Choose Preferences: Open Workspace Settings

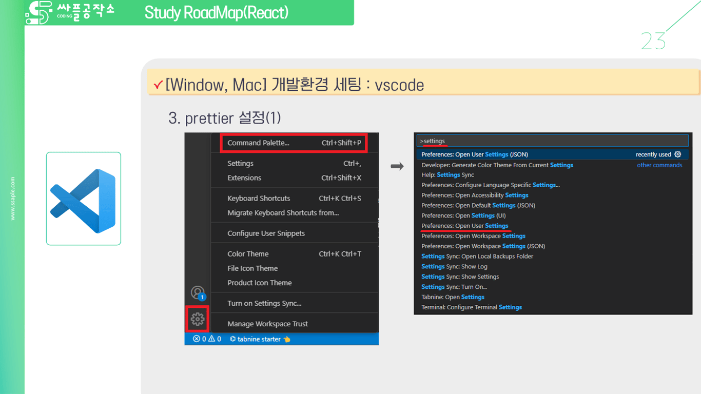473,236
